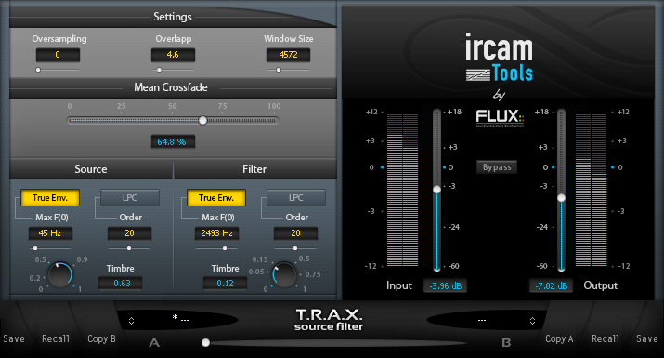This screenshot has height=358, width=664.
Task: Copy slot B to A with Copy A
Action: click(559, 338)
